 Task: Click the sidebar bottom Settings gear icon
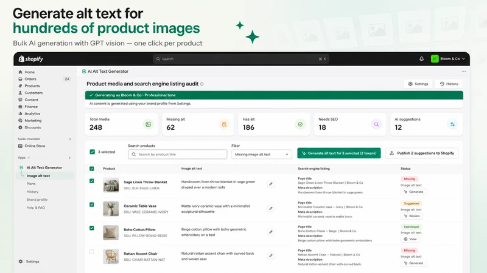pyautogui.click(x=21, y=261)
